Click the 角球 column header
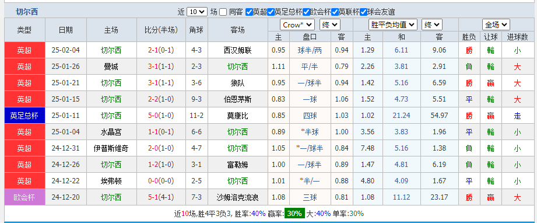Screen dimensions: 537x223 point(196,30)
